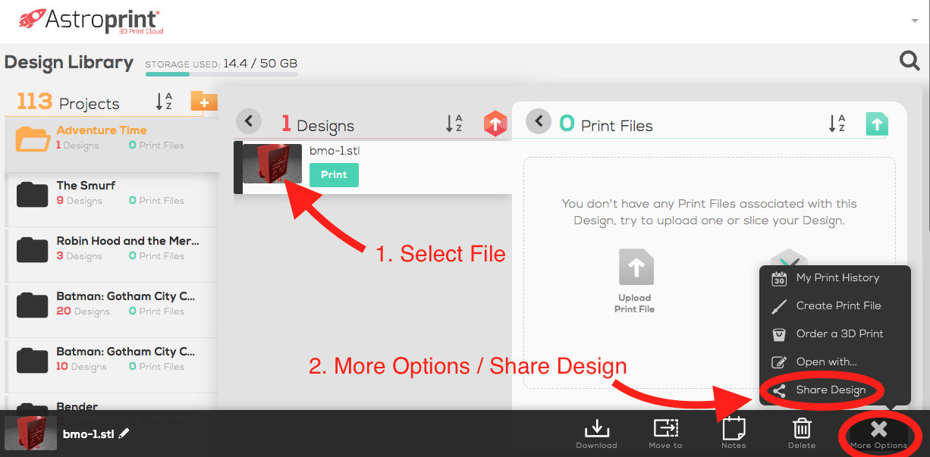
Task: Sort Print Files list A to Z
Action: (837, 124)
